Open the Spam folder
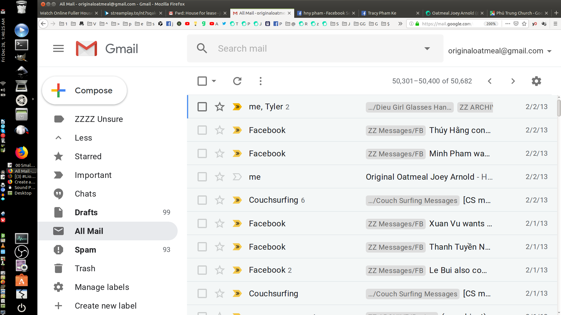The image size is (561, 315). 85,250
